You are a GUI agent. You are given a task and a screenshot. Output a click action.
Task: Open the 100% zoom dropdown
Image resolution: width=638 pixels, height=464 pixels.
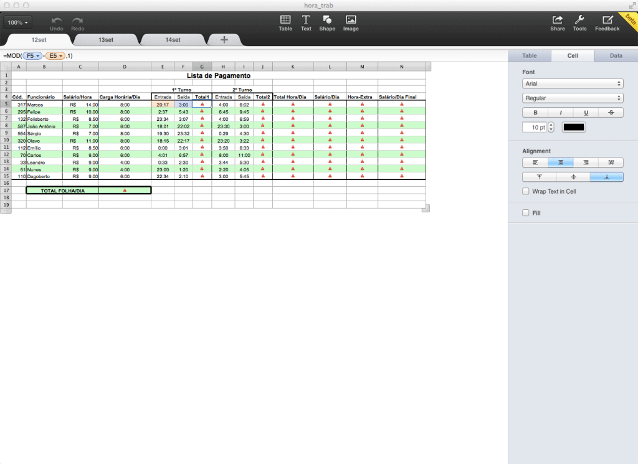point(19,23)
